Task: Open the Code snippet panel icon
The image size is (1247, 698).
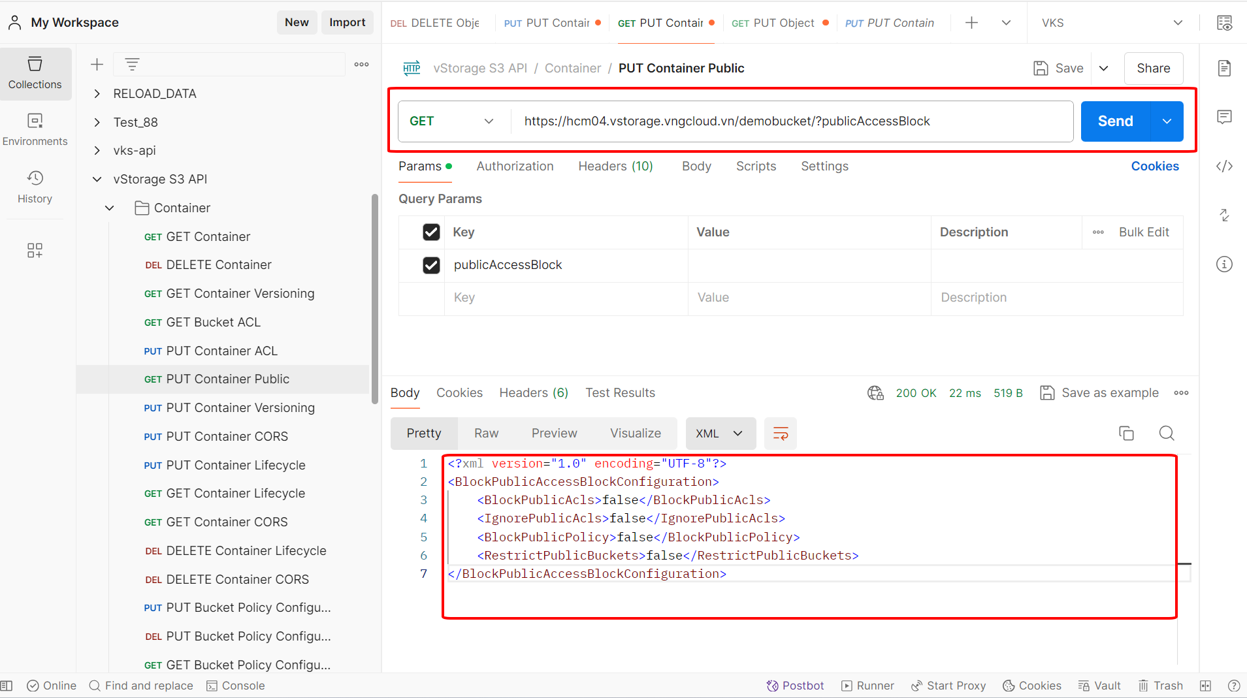Action: coord(1224,167)
